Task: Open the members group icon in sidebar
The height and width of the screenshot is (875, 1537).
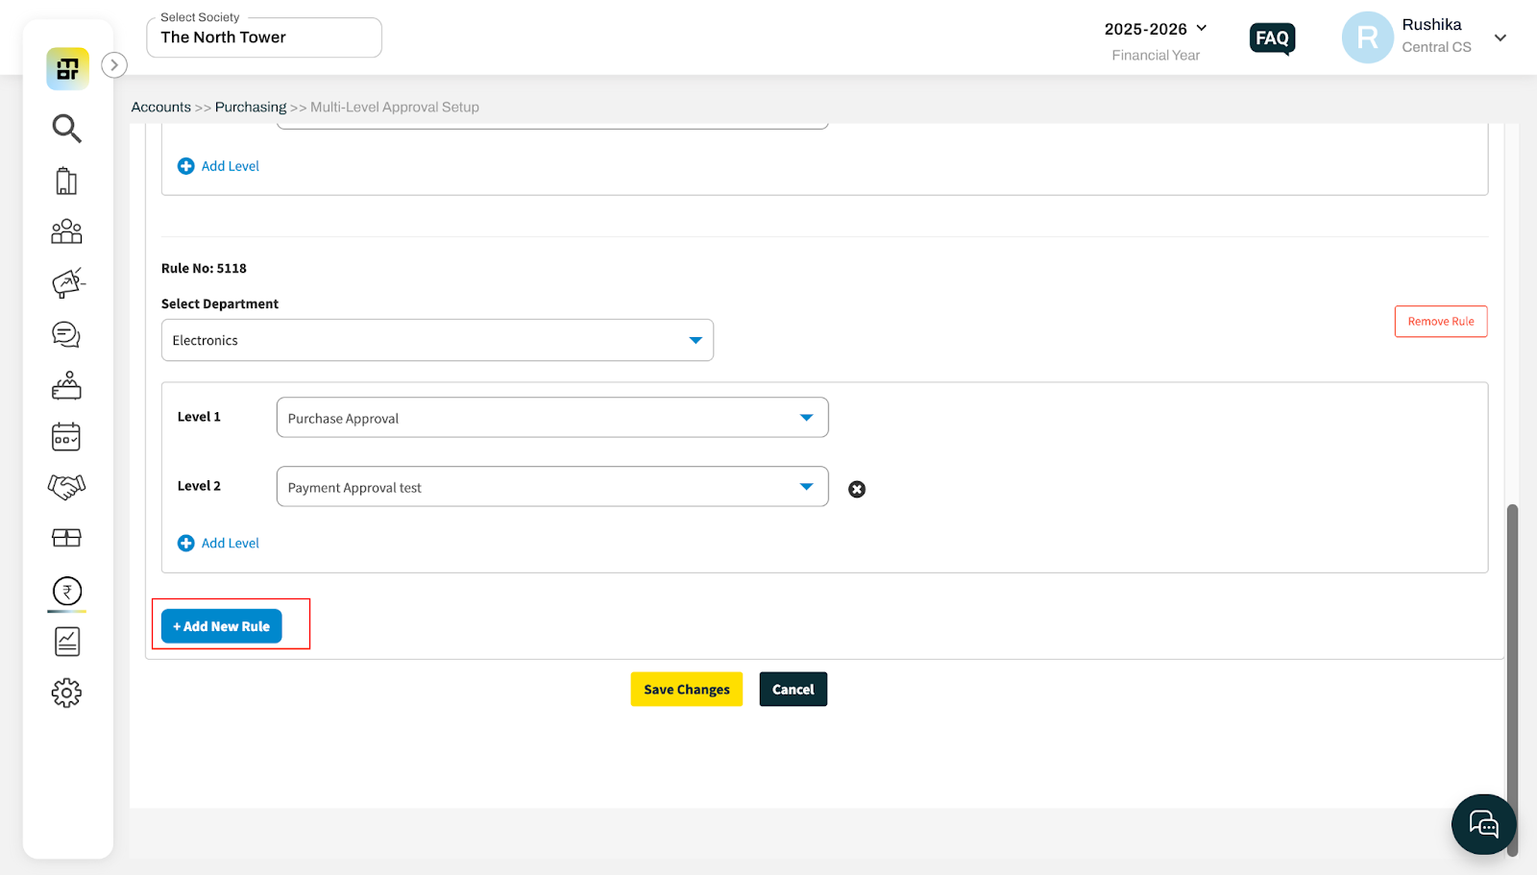Action: [66, 231]
